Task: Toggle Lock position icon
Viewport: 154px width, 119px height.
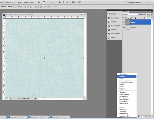Action: point(133,18)
